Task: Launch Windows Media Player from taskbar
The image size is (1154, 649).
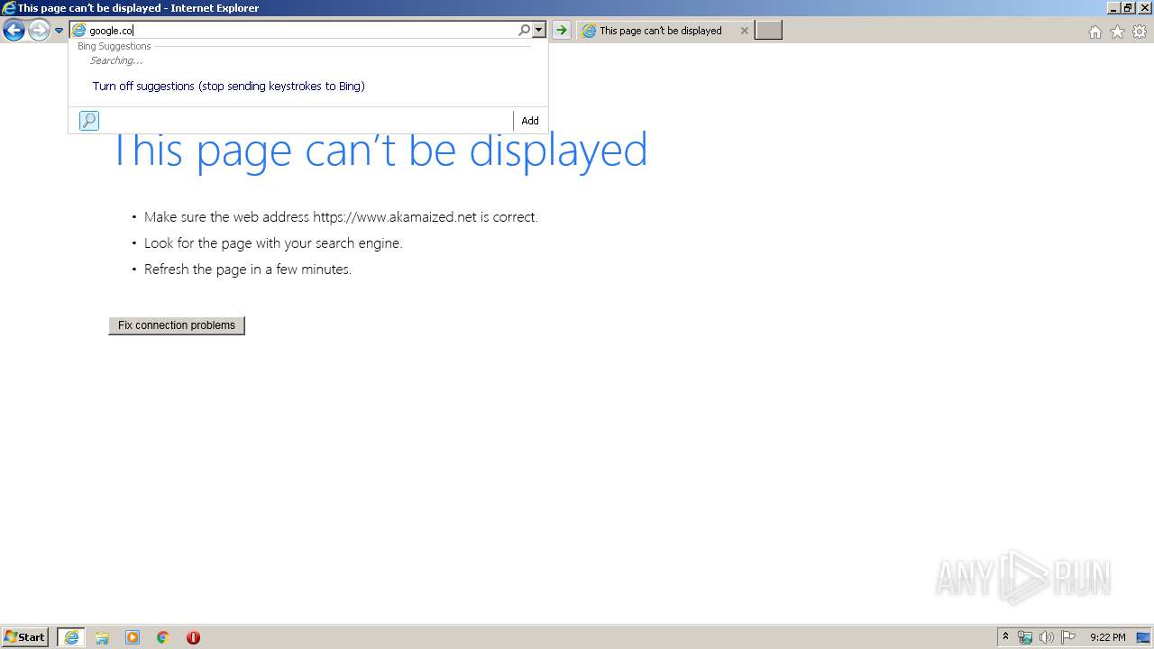Action: pyautogui.click(x=133, y=637)
